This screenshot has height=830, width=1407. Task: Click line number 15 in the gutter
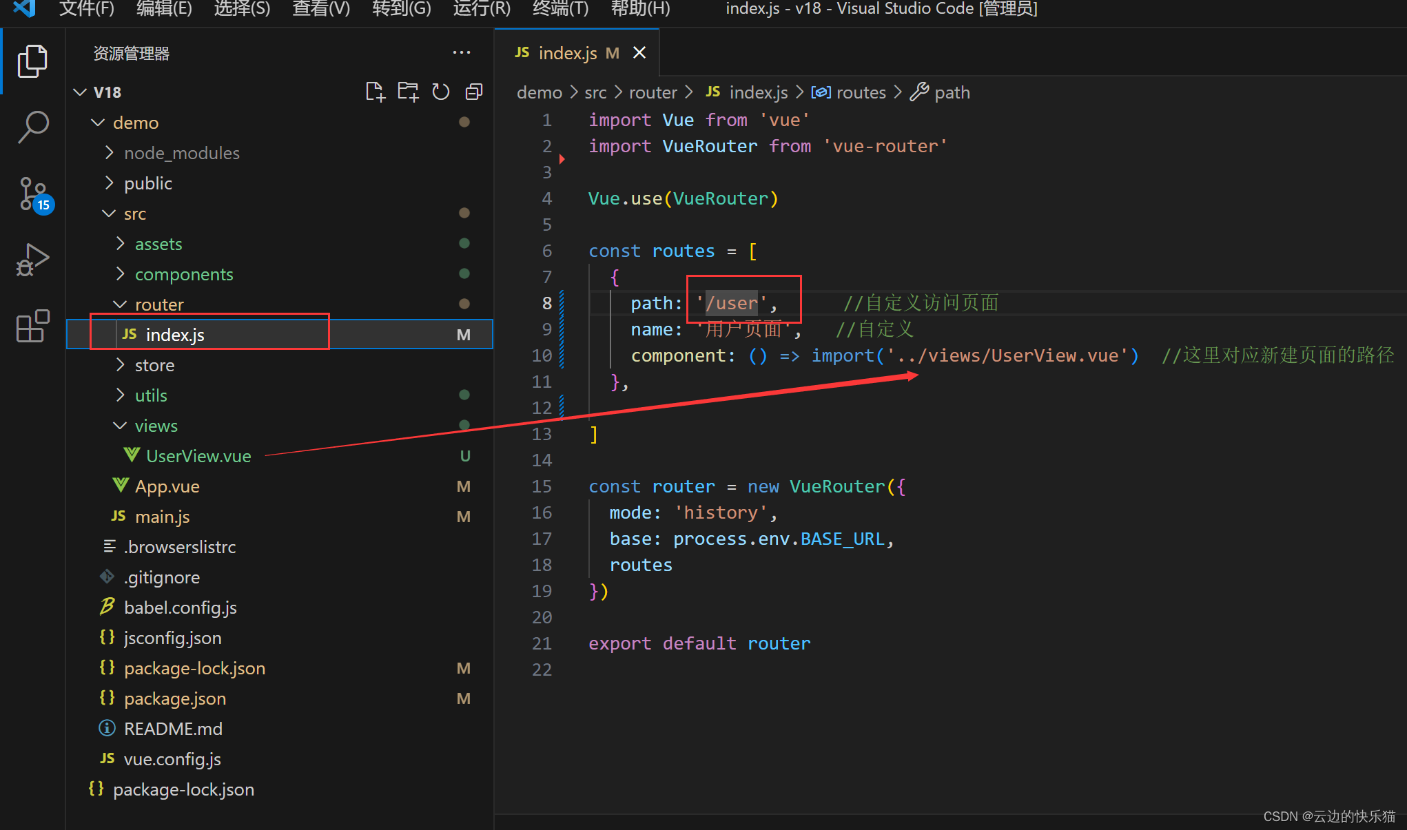542,486
